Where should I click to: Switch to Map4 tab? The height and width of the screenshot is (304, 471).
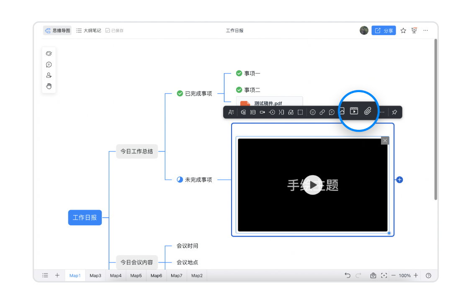point(116,276)
